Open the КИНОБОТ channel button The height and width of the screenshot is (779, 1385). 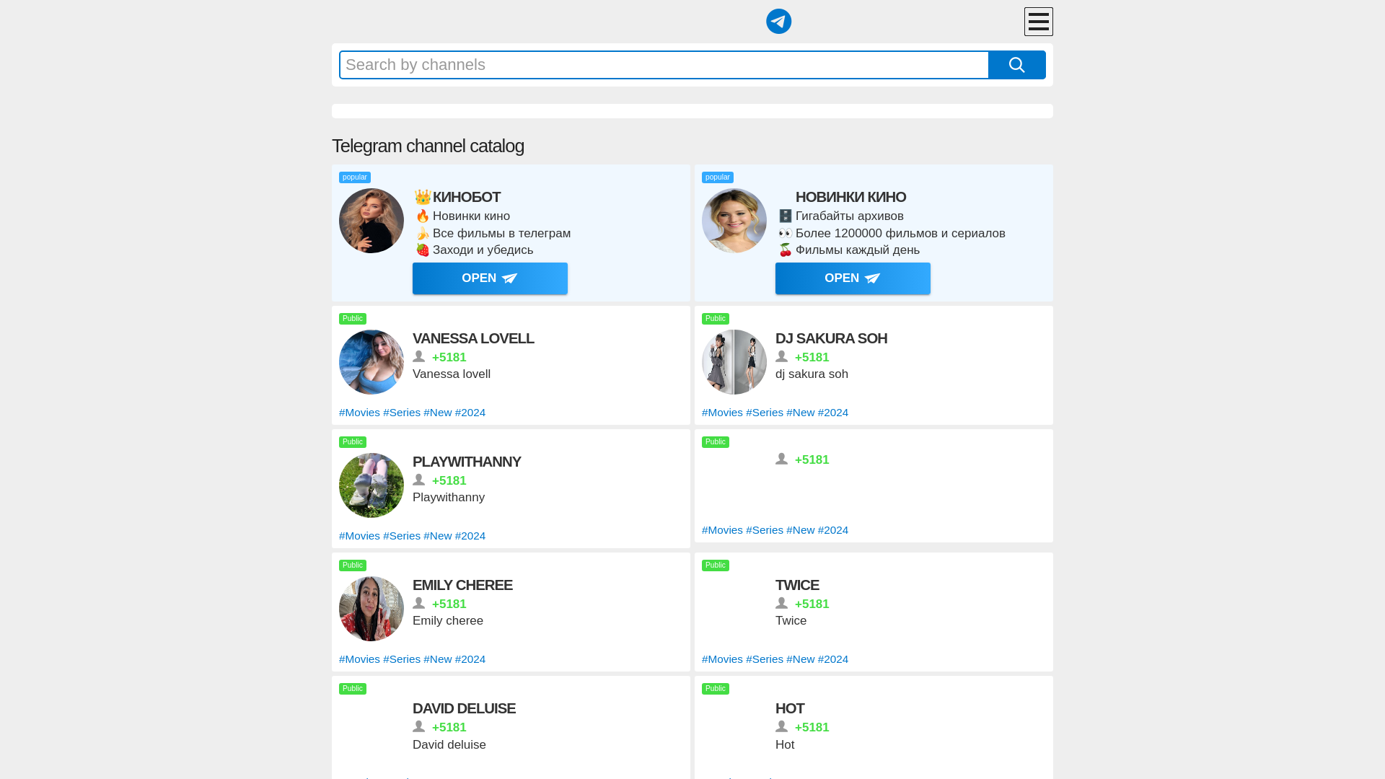[490, 278]
